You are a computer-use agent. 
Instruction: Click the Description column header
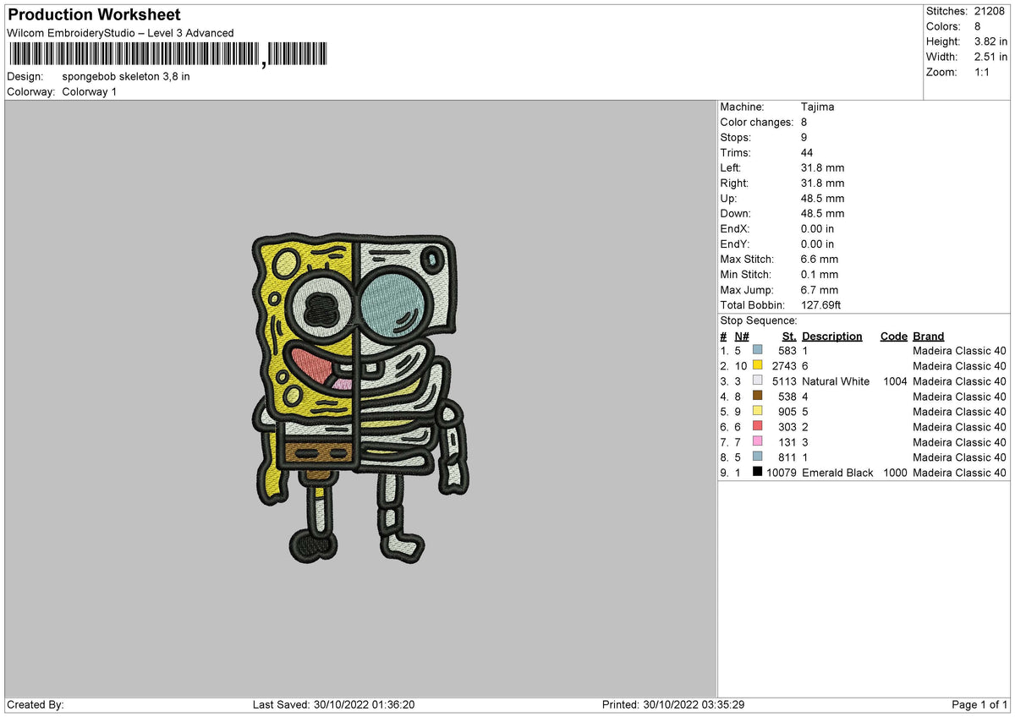[x=831, y=336]
